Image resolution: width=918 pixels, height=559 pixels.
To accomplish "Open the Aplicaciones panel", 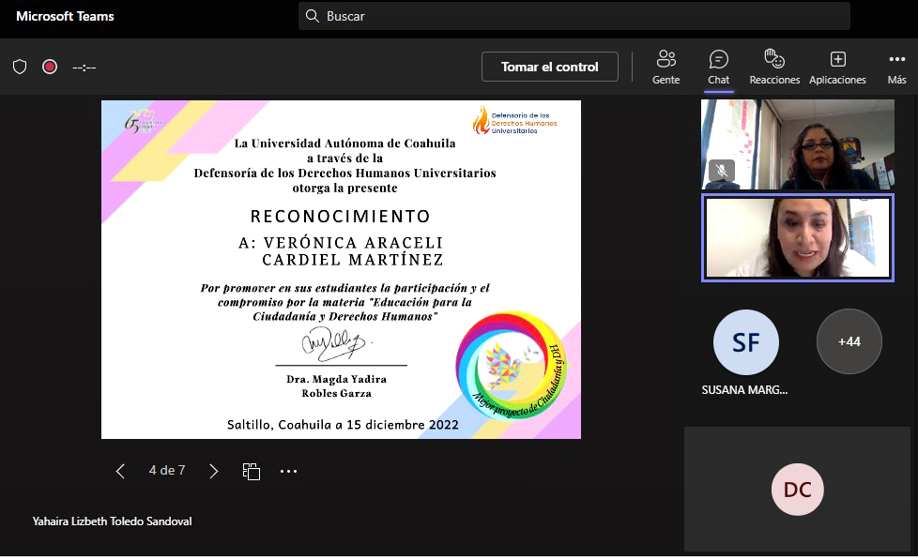I will click(x=837, y=67).
